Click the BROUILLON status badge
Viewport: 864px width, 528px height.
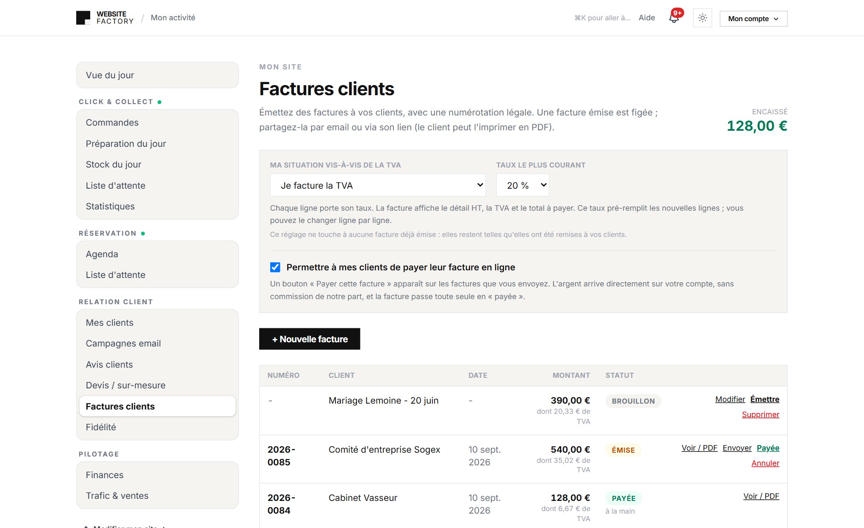633,401
